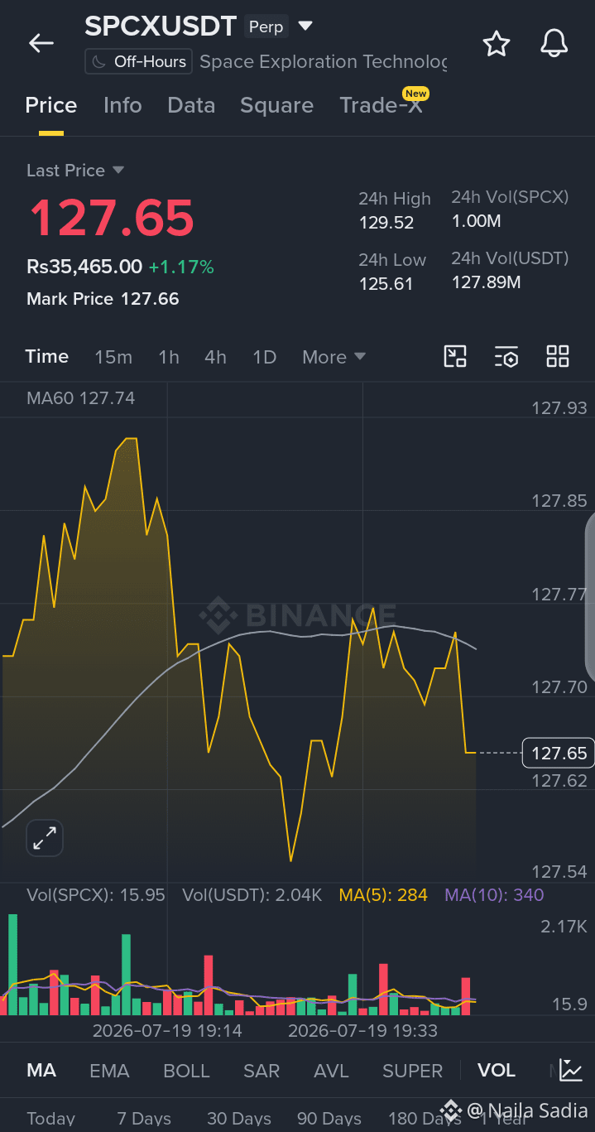Viewport: 595px width, 1132px height.
Task: Tap the MA60 127.74 indicator label
Action: coord(80,398)
